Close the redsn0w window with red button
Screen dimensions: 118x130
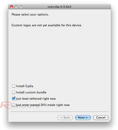pyautogui.click(x=12, y=7)
